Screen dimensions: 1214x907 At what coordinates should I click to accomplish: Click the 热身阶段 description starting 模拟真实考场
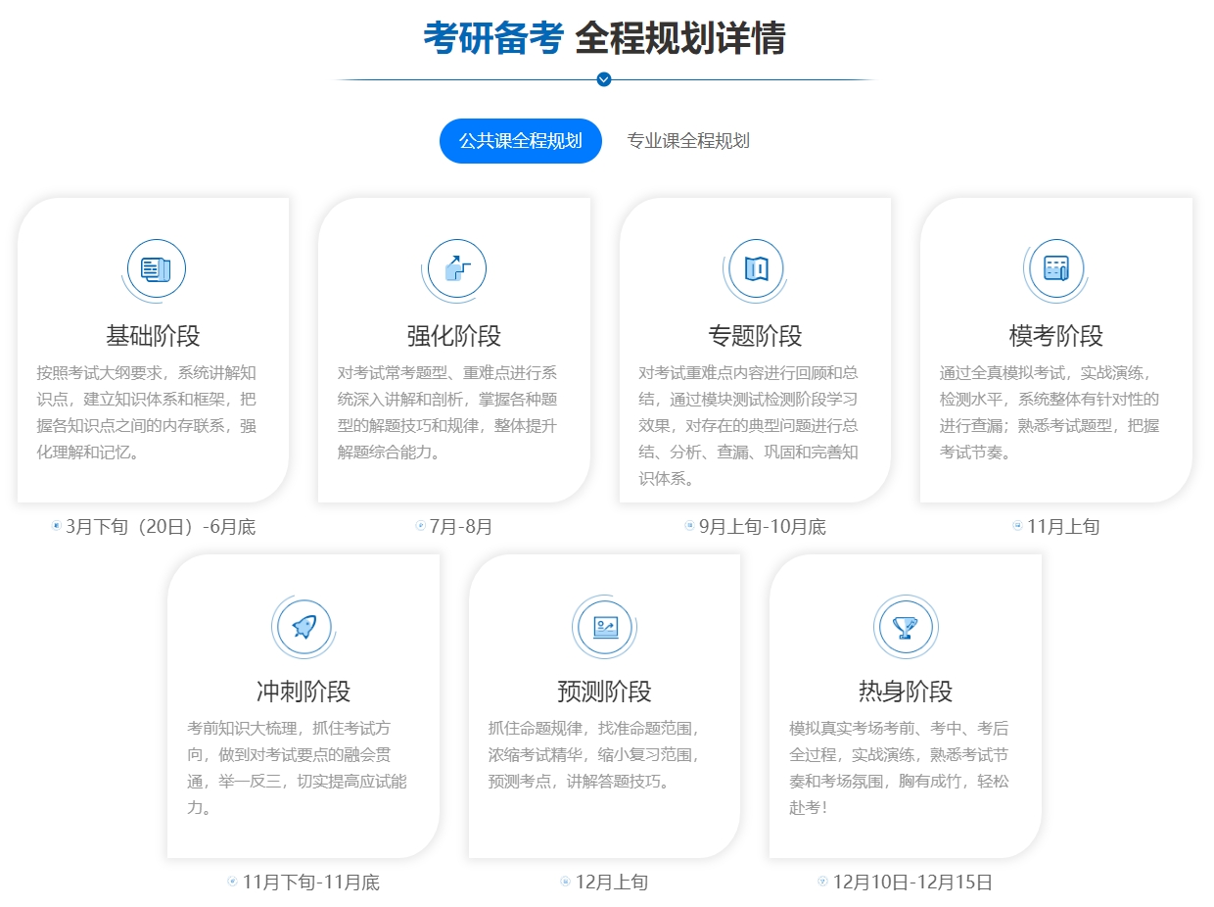point(900,768)
